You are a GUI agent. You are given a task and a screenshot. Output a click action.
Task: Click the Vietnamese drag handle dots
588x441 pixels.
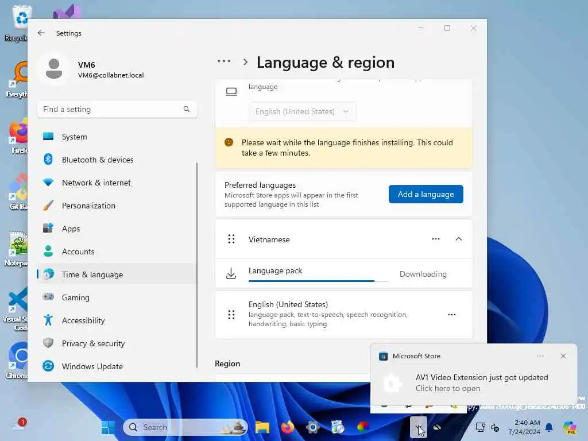coord(231,239)
